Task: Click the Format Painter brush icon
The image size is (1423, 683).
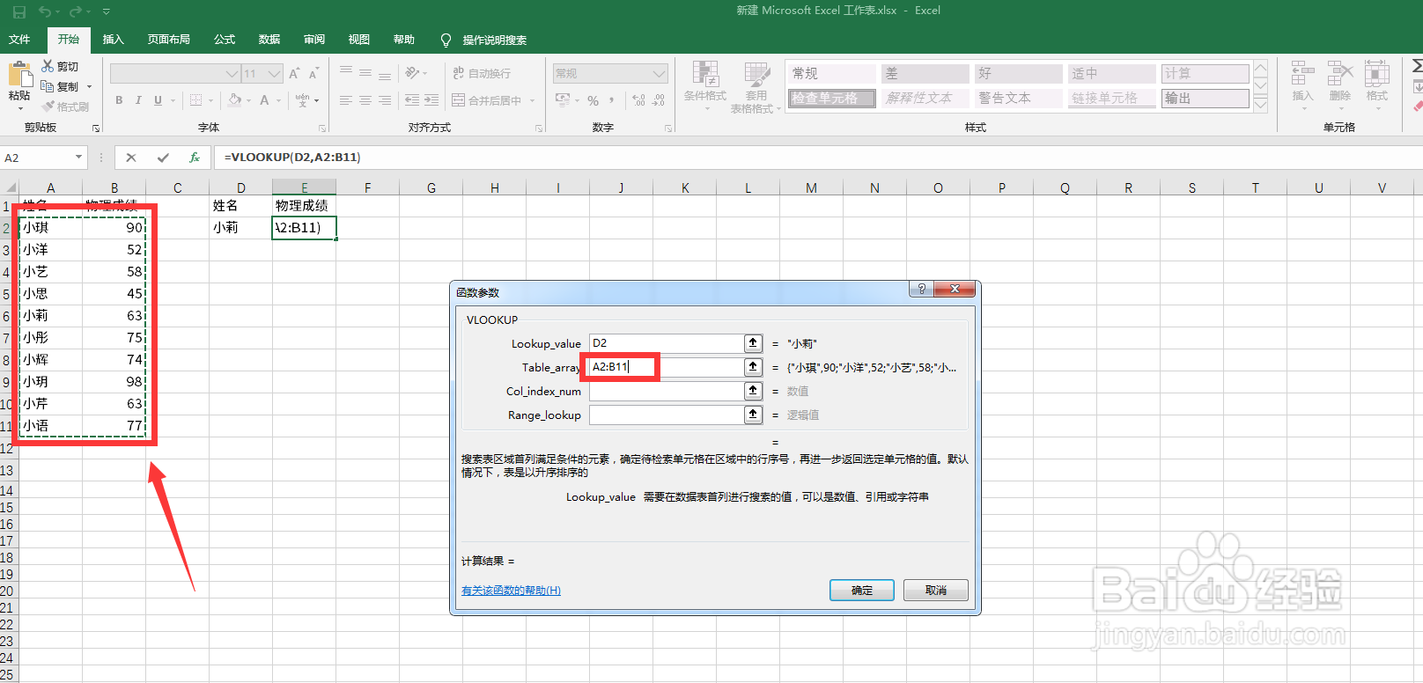Action: click(x=48, y=106)
